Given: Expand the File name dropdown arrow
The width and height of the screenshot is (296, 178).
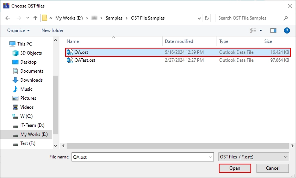Looking at the screenshot, I should (x=211, y=157).
